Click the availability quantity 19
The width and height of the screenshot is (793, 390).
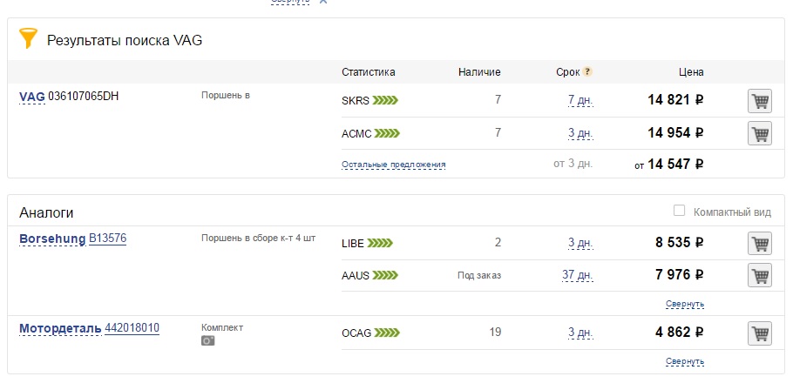click(x=495, y=333)
